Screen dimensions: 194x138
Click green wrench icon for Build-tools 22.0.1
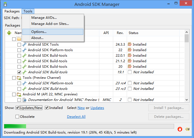click(24, 56)
